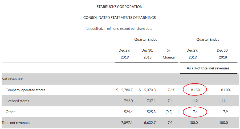This screenshot has height=129, width=240.
Task: Click the 737.1 licensed stores value
Action: tap(151, 101)
